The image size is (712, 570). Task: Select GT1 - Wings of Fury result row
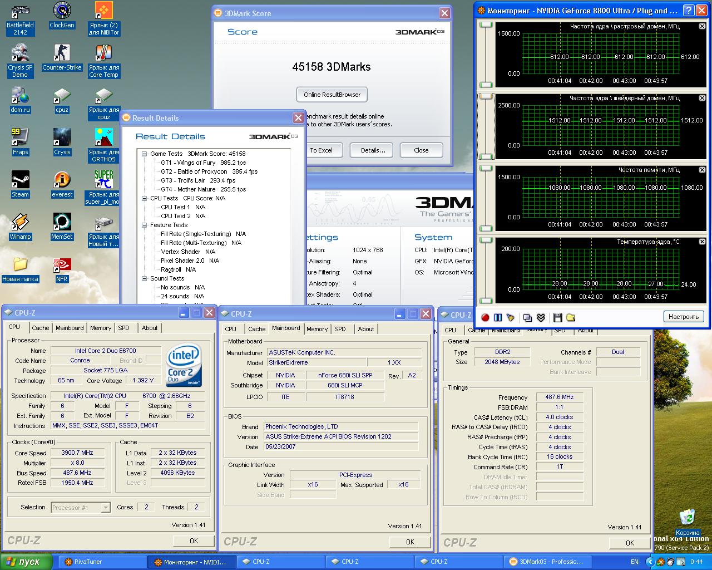coord(204,163)
